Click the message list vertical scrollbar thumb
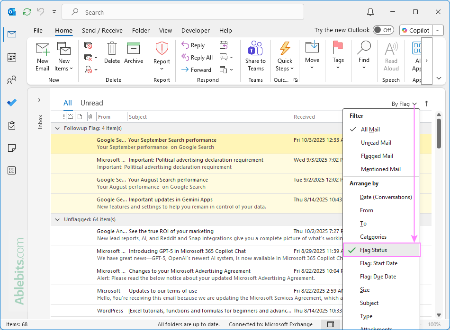The height and width of the screenshot is (330, 450). coord(439,133)
